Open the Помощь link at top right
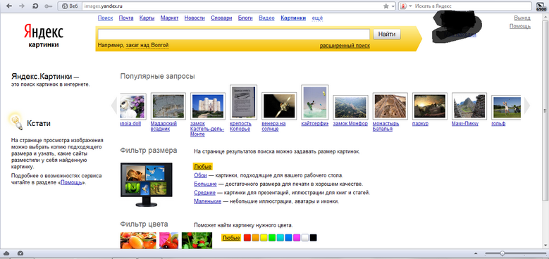549x259 pixels. 520,26
